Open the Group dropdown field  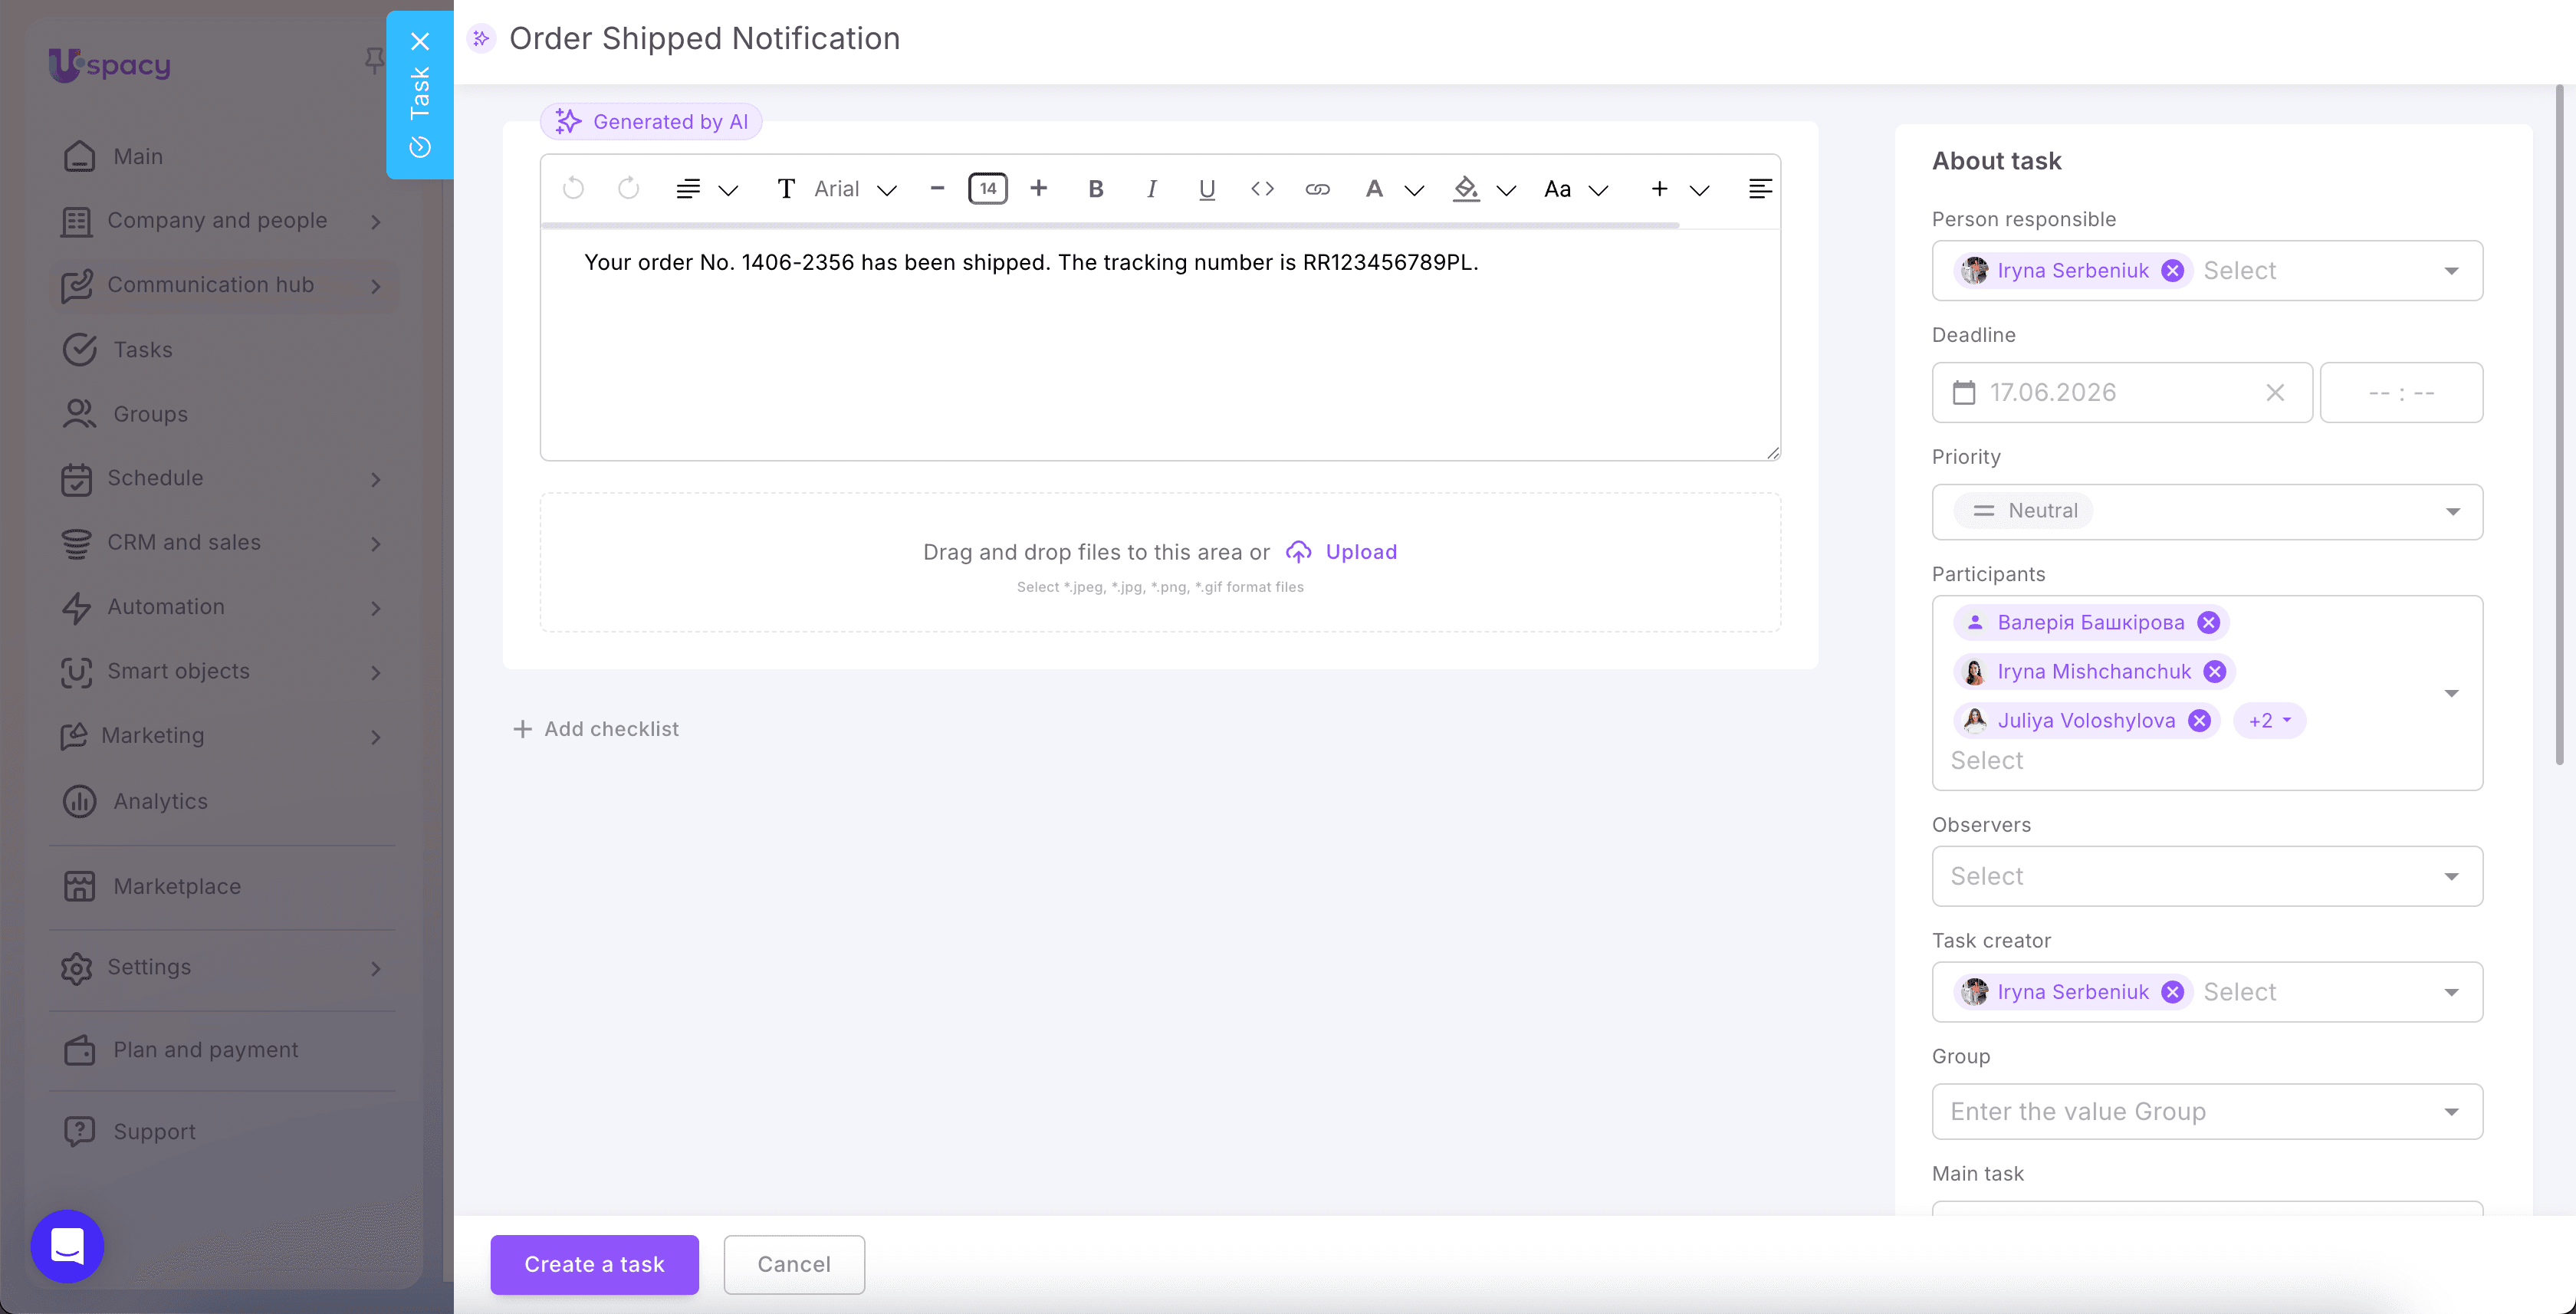[x=2207, y=1111]
